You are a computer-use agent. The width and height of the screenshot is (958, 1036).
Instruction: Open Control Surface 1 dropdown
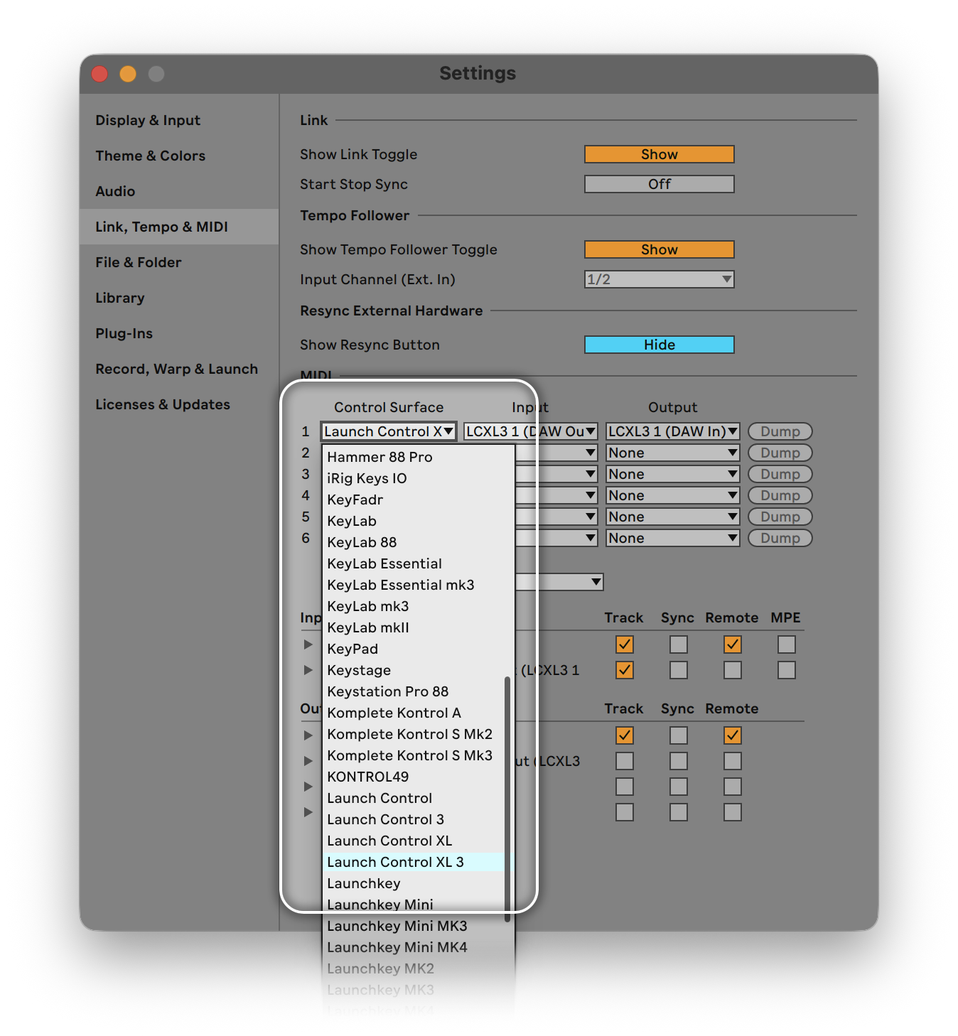[389, 431]
